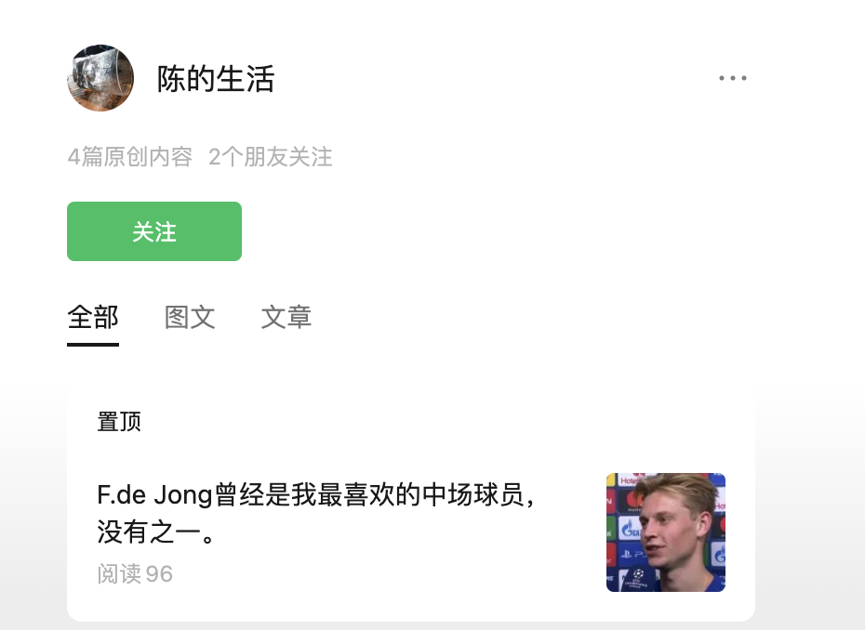Click the 阅读 96 read count

point(135,573)
